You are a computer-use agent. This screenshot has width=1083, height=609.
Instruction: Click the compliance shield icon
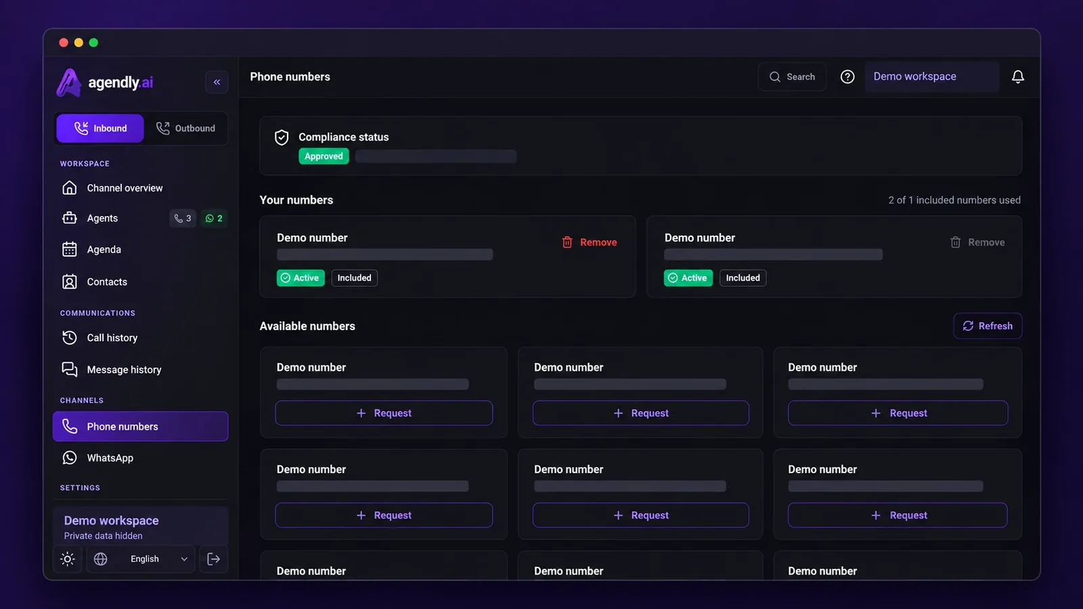[282, 137]
